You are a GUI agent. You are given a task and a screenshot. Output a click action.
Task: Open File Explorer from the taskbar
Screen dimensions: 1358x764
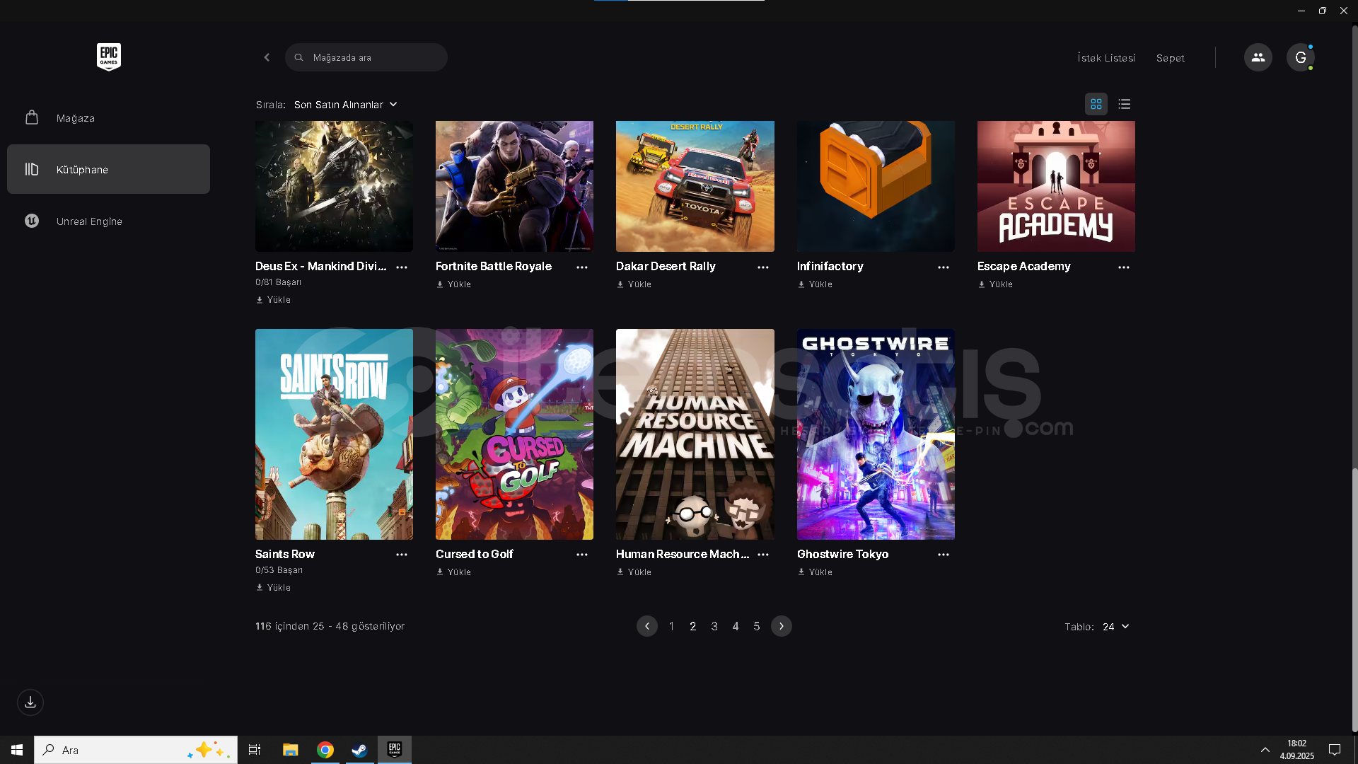(290, 750)
